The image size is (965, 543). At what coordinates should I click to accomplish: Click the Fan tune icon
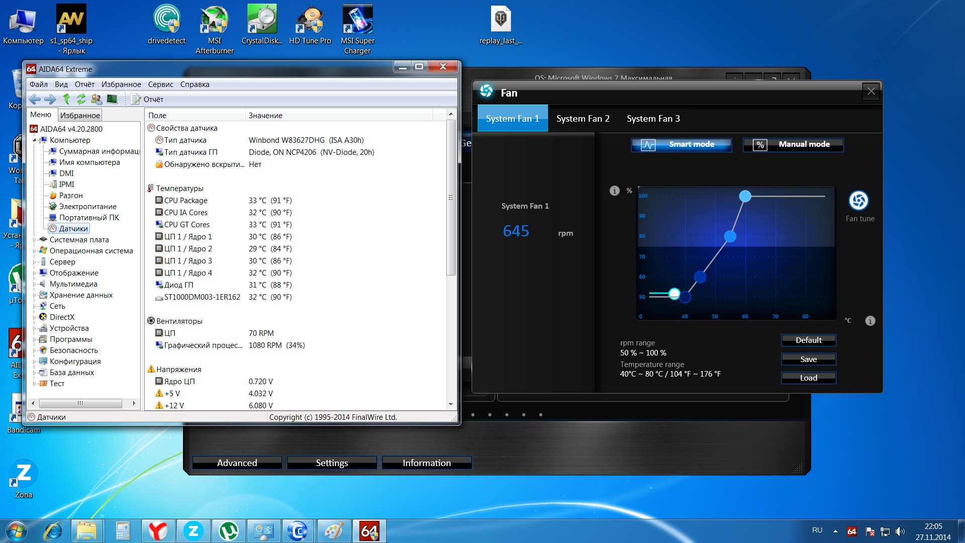(x=858, y=201)
